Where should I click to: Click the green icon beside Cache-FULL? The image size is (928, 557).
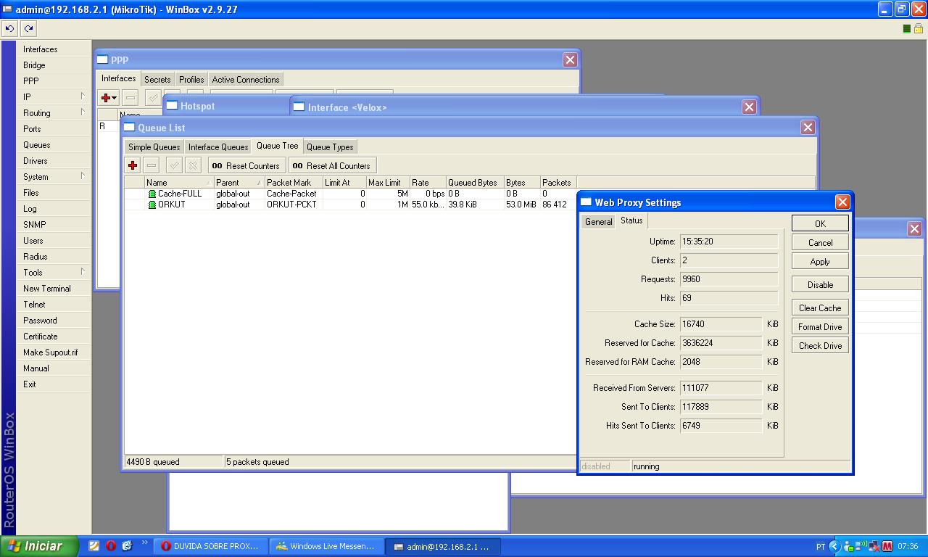152,194
